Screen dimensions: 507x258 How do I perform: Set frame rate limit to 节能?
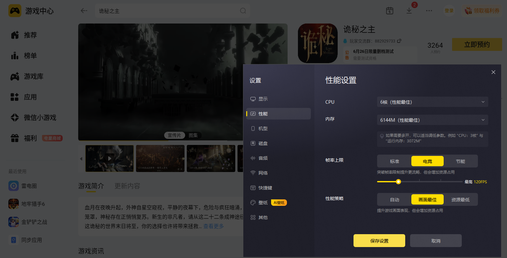460,161
